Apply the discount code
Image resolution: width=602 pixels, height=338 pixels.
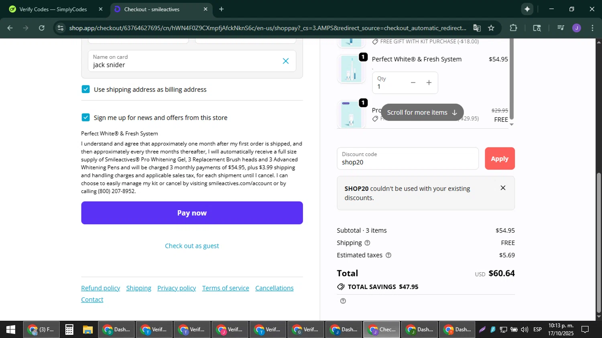coord(500,158)
